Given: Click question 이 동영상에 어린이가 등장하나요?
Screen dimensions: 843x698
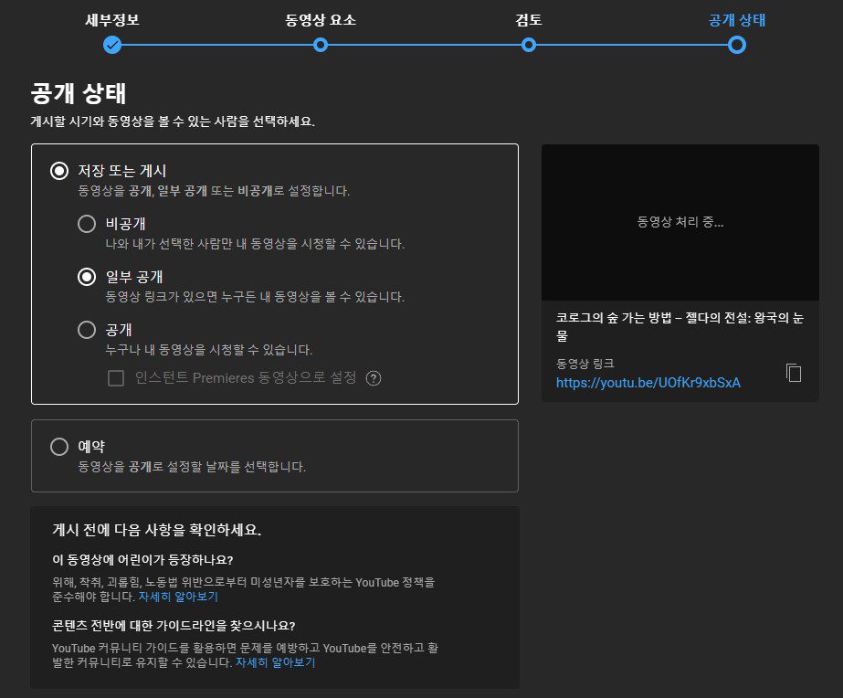Looking at the screenshot, I should click(x=142, y=560).
